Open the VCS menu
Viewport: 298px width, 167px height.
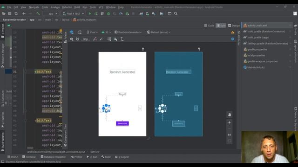(101, 7)
